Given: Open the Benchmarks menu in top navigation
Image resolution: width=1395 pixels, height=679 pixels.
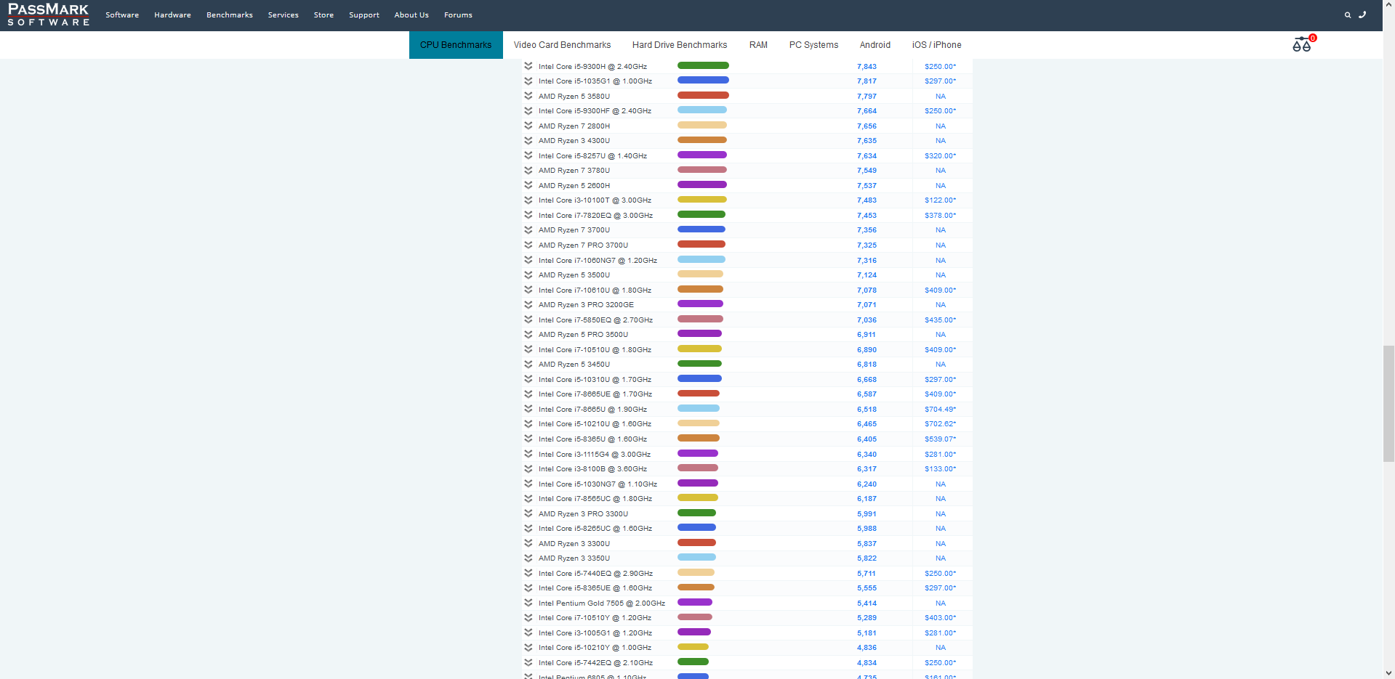Looking at the screenshot, I should (x=229, y=15).
